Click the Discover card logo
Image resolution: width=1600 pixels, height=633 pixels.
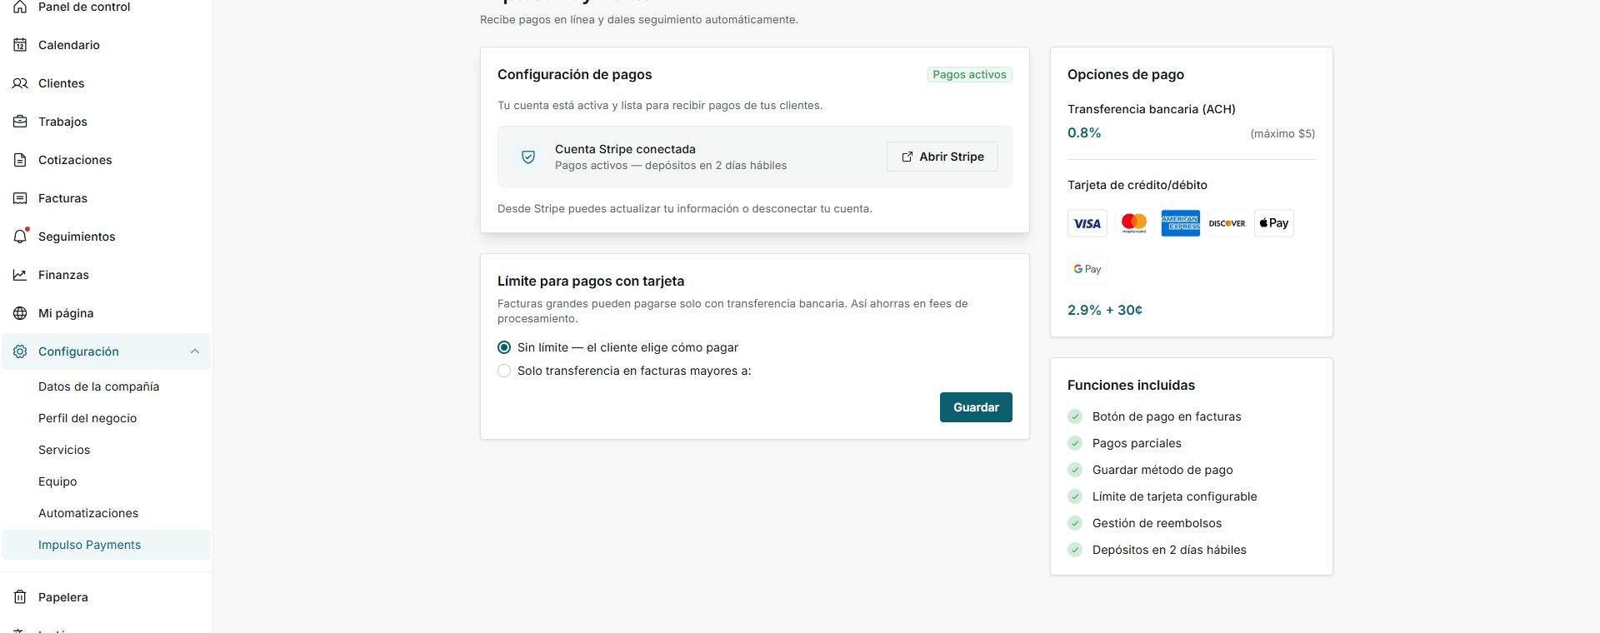pos(1227,223)
